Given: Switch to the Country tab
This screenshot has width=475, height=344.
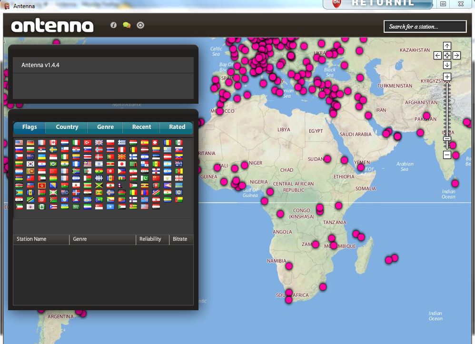Looking at the screenshot, I should pos(67,127).
